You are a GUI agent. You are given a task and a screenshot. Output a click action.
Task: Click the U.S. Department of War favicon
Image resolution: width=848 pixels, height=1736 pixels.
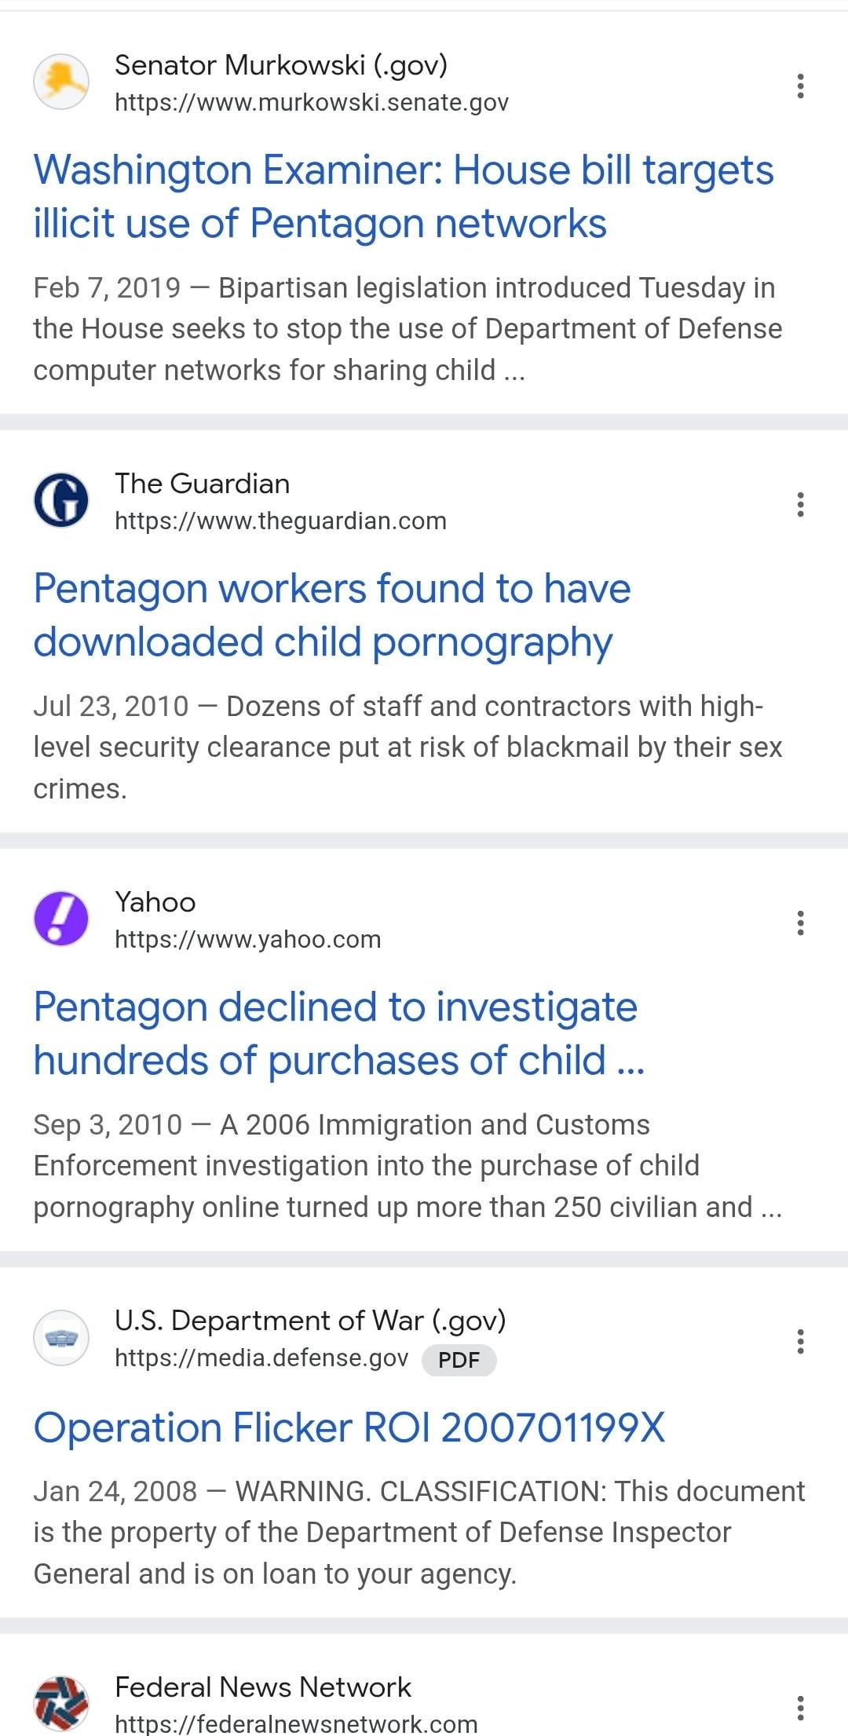pos(60,1338)
